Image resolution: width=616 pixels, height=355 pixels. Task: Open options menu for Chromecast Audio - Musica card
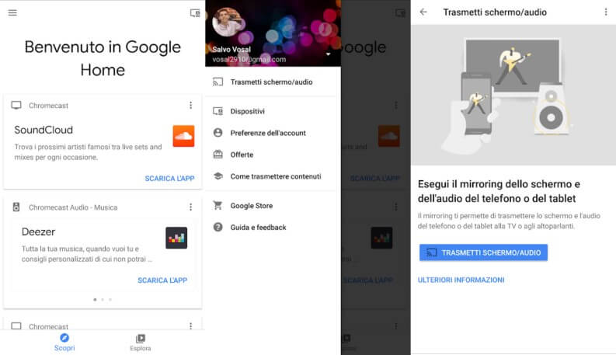tap(190, 207)
